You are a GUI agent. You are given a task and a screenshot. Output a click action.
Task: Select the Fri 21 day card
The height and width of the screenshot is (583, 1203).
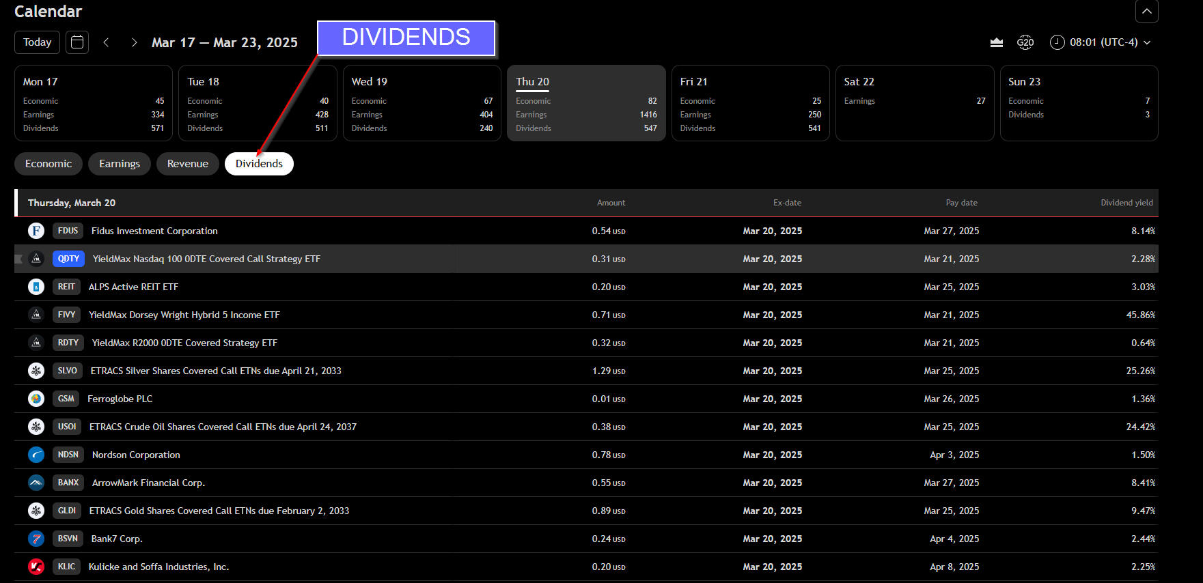(x=750, y=103)
